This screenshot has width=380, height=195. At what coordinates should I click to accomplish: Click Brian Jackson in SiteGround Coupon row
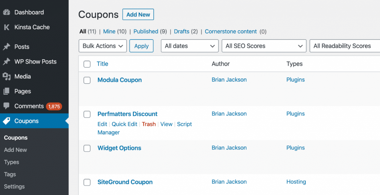(229, 182)
